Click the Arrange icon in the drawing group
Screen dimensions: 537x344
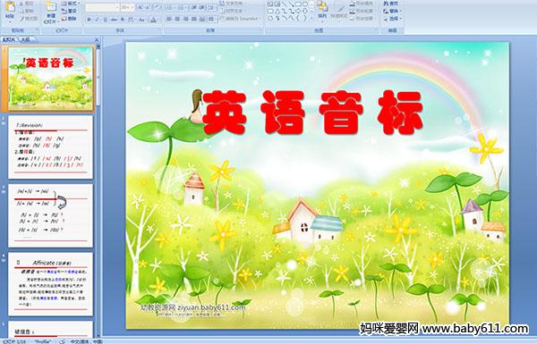322,10
